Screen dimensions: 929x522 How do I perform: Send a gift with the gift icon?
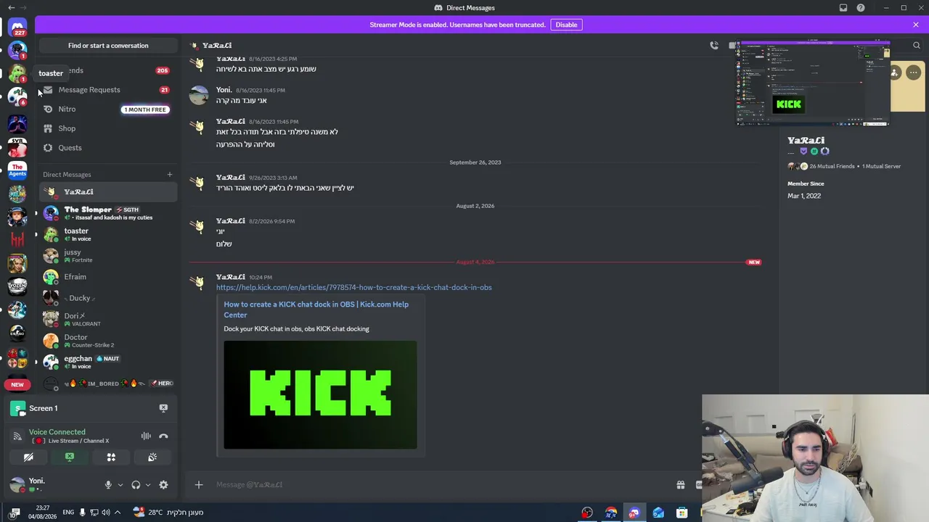pyautogui.click(x=681, y=484)
